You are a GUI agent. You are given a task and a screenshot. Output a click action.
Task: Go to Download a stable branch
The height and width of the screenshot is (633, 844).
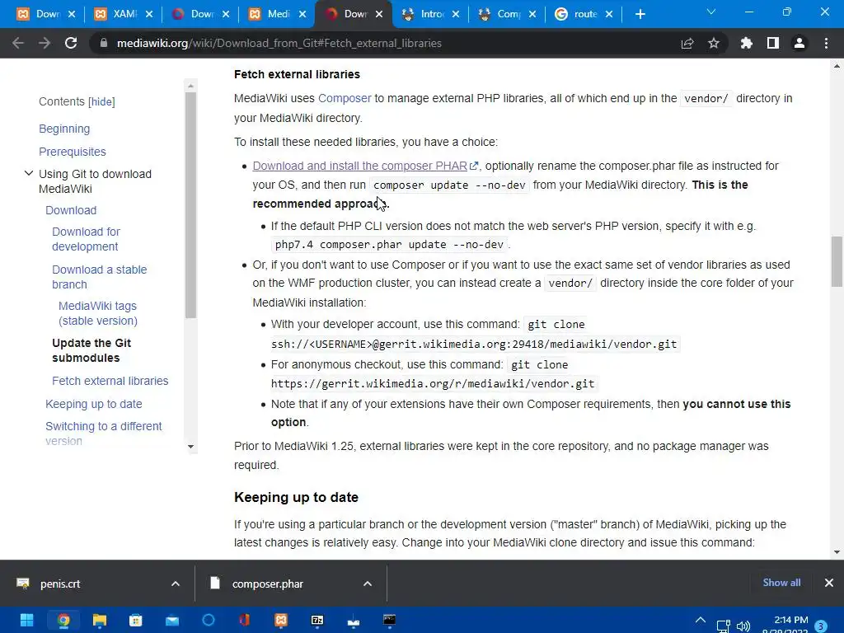coord(99,277)
